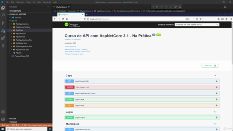Close the Swagger UI browser tab
Viewport: 233px width, 131px height.
[83, 15]
